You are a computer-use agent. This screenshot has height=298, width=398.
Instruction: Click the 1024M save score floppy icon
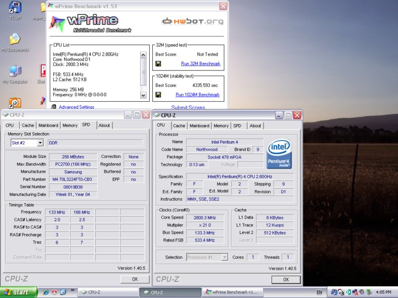coord(158,95)
